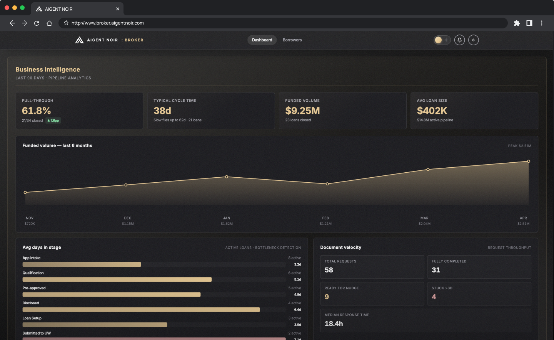Go to browser home page
554x340 pixels.
49,23
